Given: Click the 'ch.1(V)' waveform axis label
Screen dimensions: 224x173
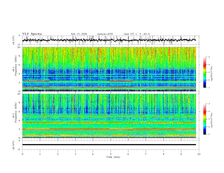Looking at the screenshot, I should tap(14, 40).
